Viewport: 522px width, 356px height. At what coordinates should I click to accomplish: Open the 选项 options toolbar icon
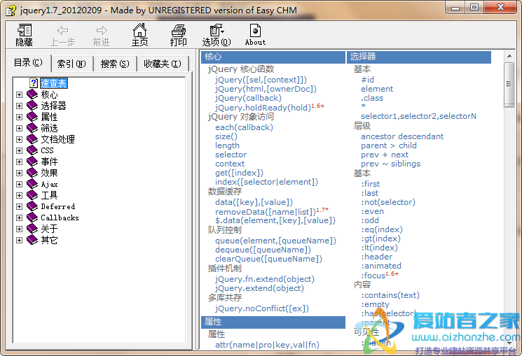tap(217, 30)
